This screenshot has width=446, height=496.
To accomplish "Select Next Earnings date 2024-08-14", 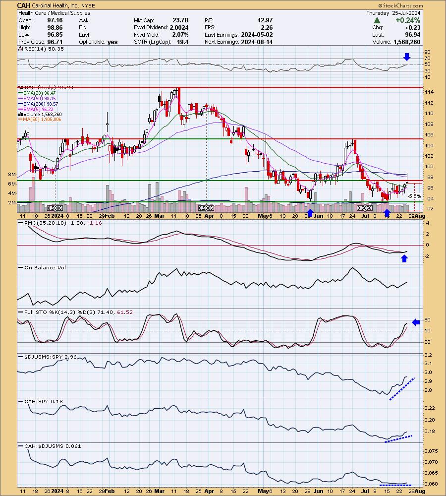I will click(257, 42).
